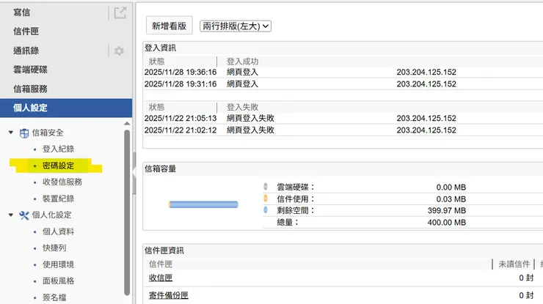
Task: Open 個人資料 profile settings
Action: point(58,231)
